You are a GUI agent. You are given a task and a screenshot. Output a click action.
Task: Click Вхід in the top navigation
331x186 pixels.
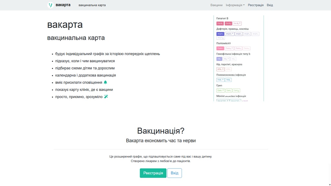[270, 5]
